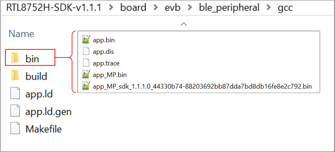Select the Makefile file icon
The width and height of the screenshot is (335, 152).
pos(15,129)
